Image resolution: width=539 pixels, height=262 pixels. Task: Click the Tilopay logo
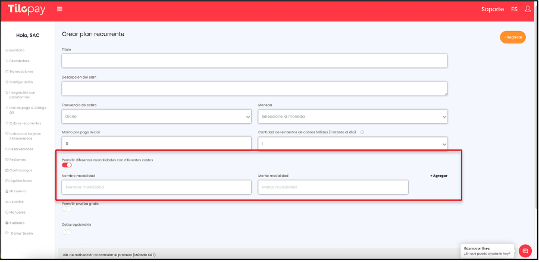(27, 10)
